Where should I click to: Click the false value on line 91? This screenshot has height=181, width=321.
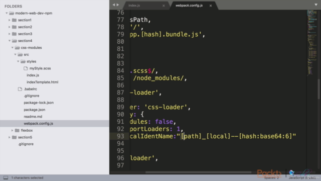pyautogui.click(x=164, y=122)
